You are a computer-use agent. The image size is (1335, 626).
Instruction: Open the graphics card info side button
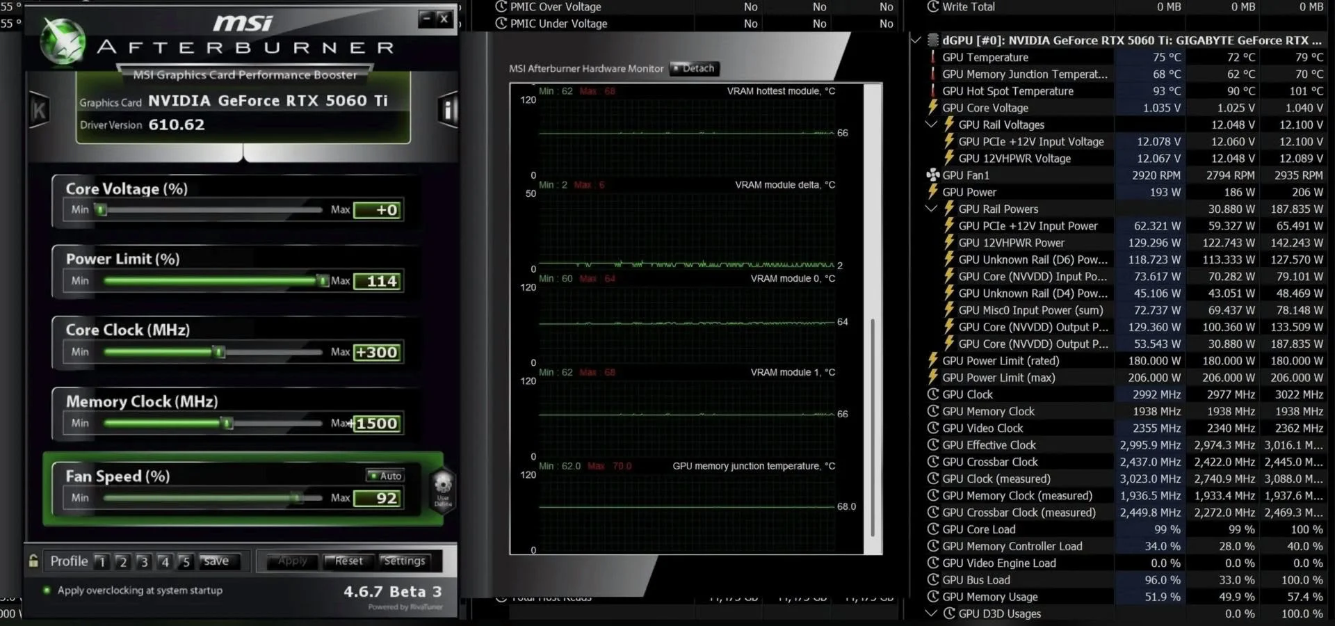click(x=448, y=109)
